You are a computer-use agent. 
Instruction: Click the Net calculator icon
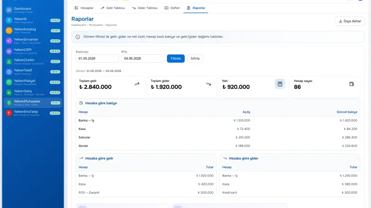pyautogui.click(x=280, y=84)
